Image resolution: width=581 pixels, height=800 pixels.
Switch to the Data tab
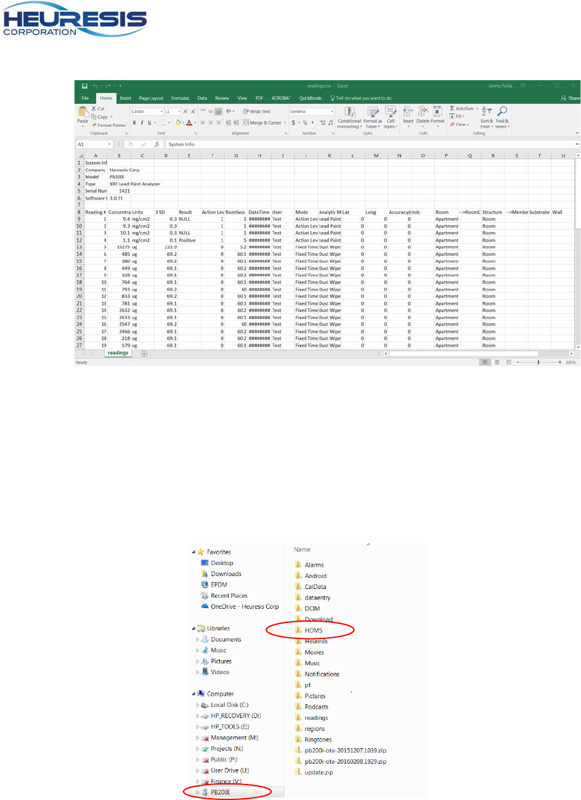pyautogui.click(x=202, y=98)
